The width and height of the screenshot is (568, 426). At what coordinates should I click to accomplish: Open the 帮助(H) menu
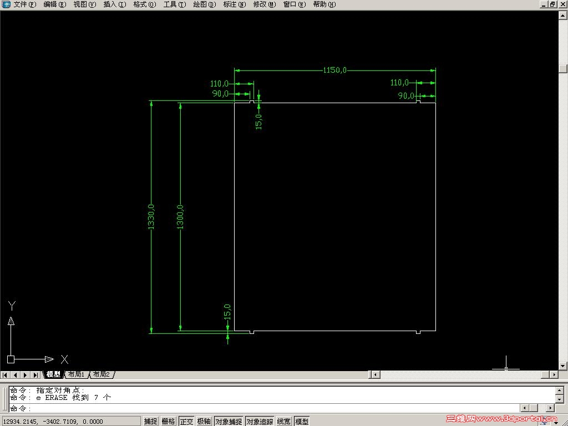click(x=324, y=4)
